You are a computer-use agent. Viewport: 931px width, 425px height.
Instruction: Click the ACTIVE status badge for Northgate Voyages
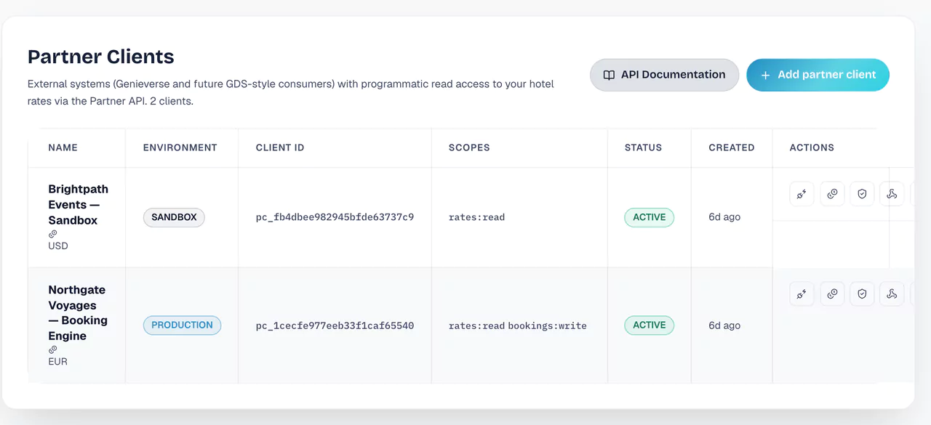coord(649,325)
